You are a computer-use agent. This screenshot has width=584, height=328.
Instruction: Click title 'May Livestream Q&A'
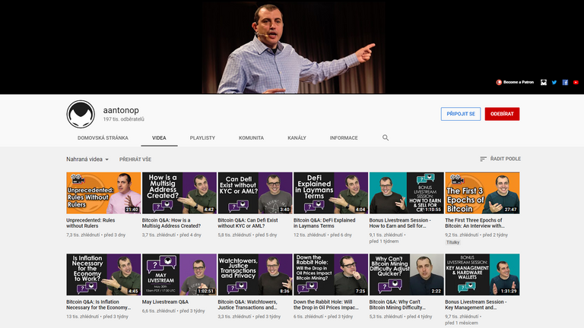(x=165, y=302)
